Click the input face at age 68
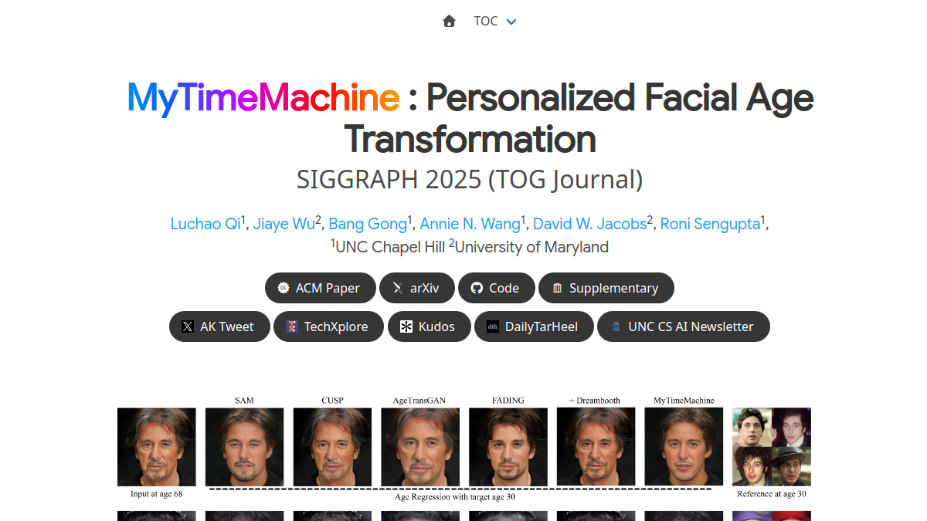927x521 pixels. click(x=157, y=447)
